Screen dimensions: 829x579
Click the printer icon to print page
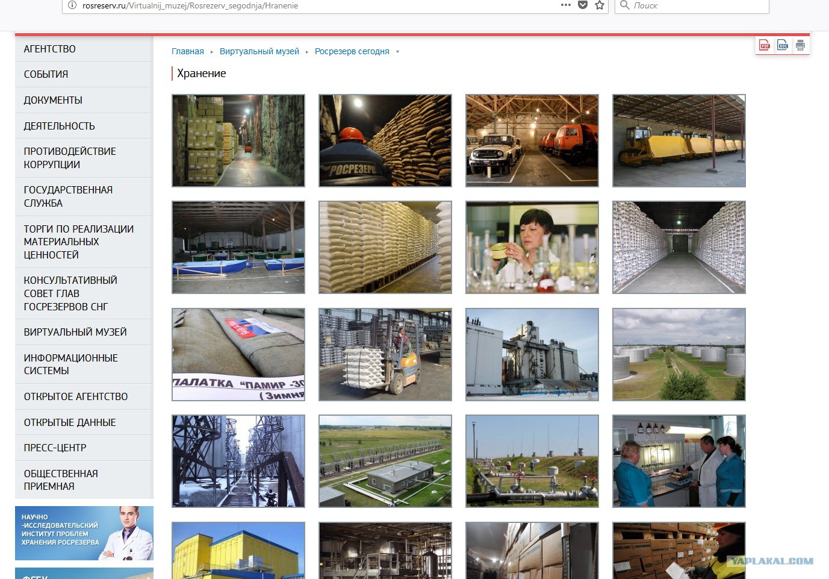pyautogui.click(x=800, y=45)
